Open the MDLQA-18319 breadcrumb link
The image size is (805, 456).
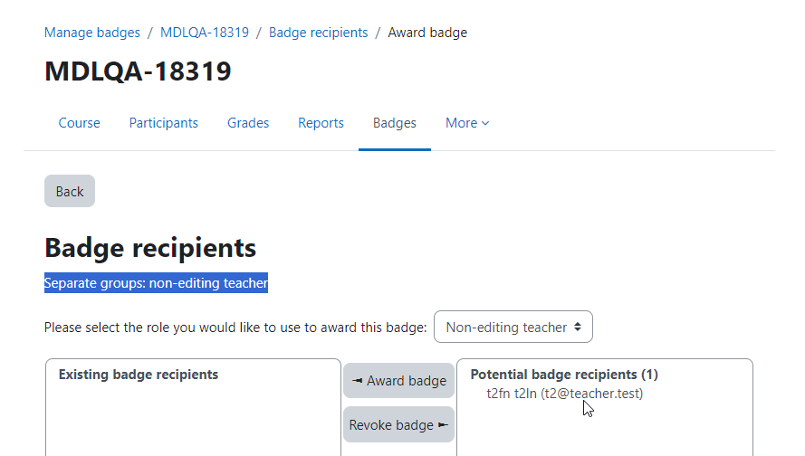tap(205, 33)
